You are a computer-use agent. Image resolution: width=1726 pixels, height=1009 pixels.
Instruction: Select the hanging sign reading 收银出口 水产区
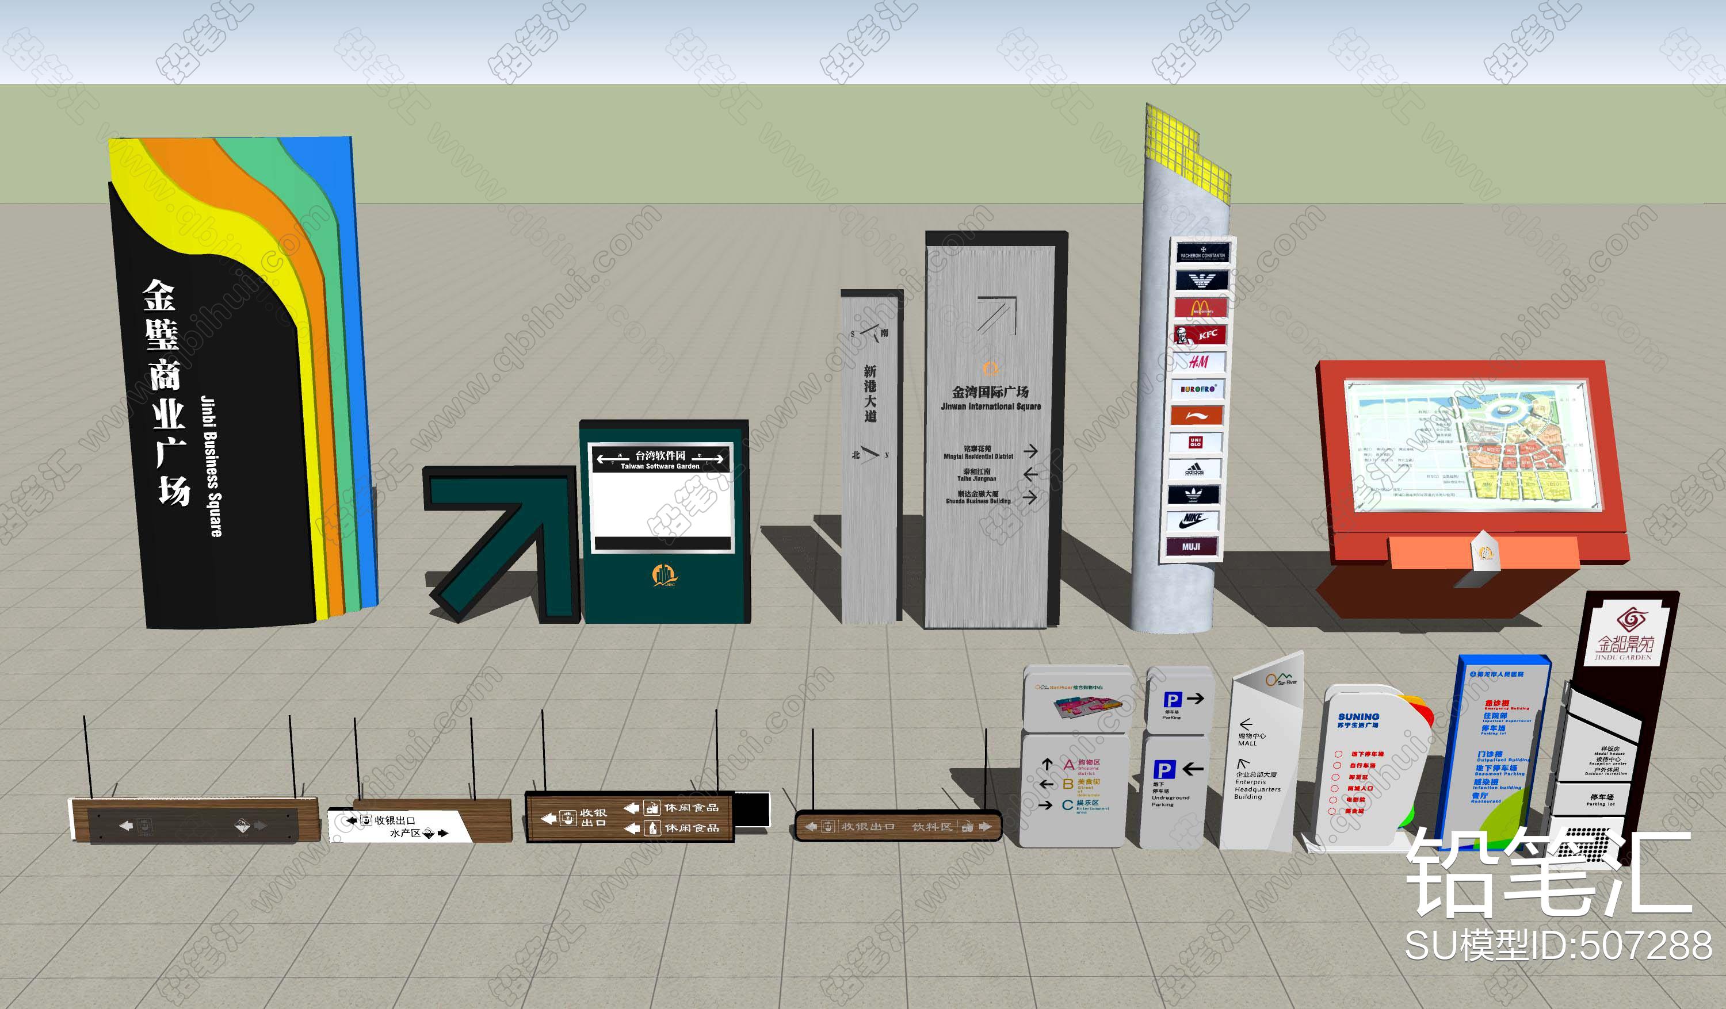[x=419, y=820]
